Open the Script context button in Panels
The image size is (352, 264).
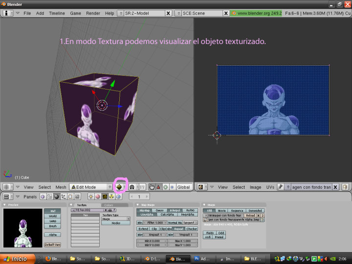[x=49, y=197]
